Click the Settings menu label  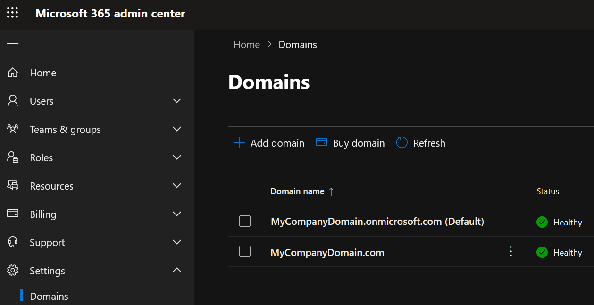[47, 271]
